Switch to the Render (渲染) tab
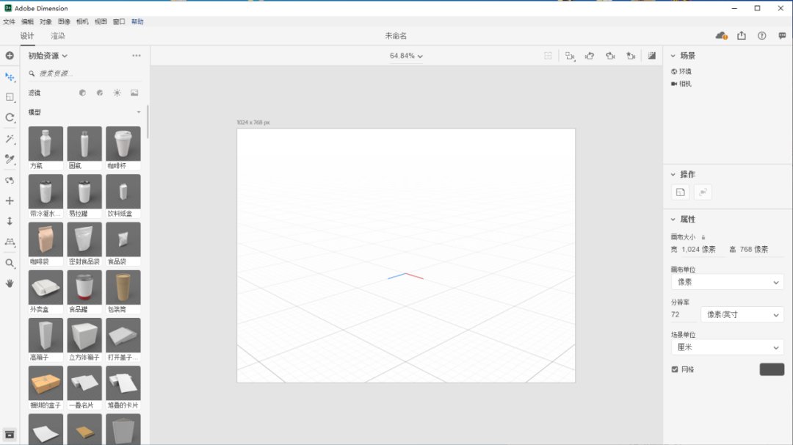Image resolution: width=793 pixels, height=445 pixels. [58, 36]
